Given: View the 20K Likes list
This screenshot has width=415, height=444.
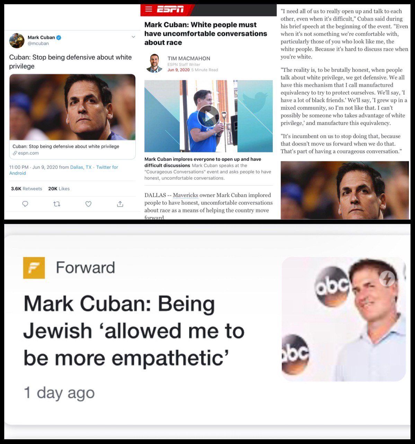Looking at the screenshot, I should click(59, 189).
